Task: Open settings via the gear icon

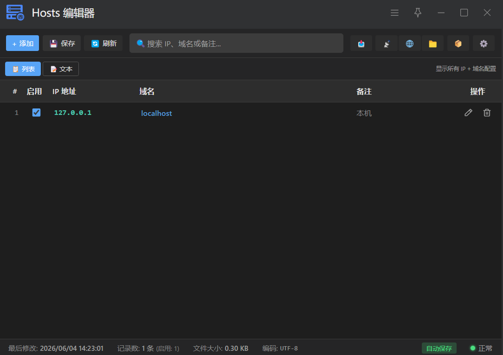Action: click(484, 44)
